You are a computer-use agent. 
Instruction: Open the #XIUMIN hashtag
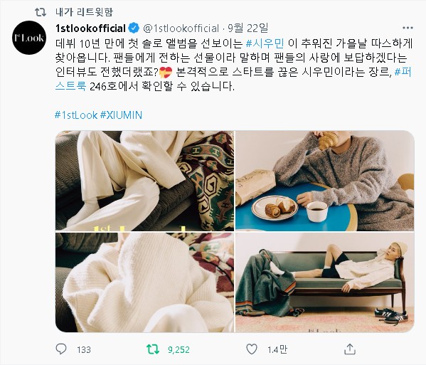point(121,115)
